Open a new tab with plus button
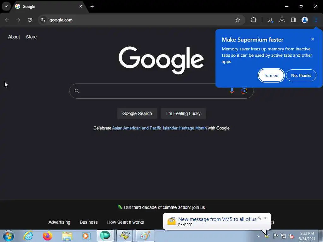 pyautogui.click(x=92, y=6)
